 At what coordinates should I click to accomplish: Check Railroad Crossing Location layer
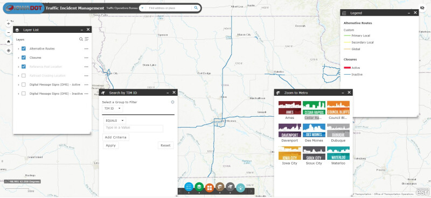click(x=24, y=75)
